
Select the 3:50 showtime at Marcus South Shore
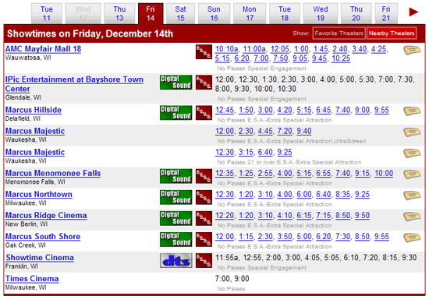click(285, 236)
